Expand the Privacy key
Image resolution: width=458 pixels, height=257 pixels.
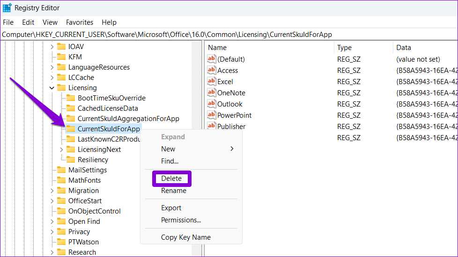[52, 232]
